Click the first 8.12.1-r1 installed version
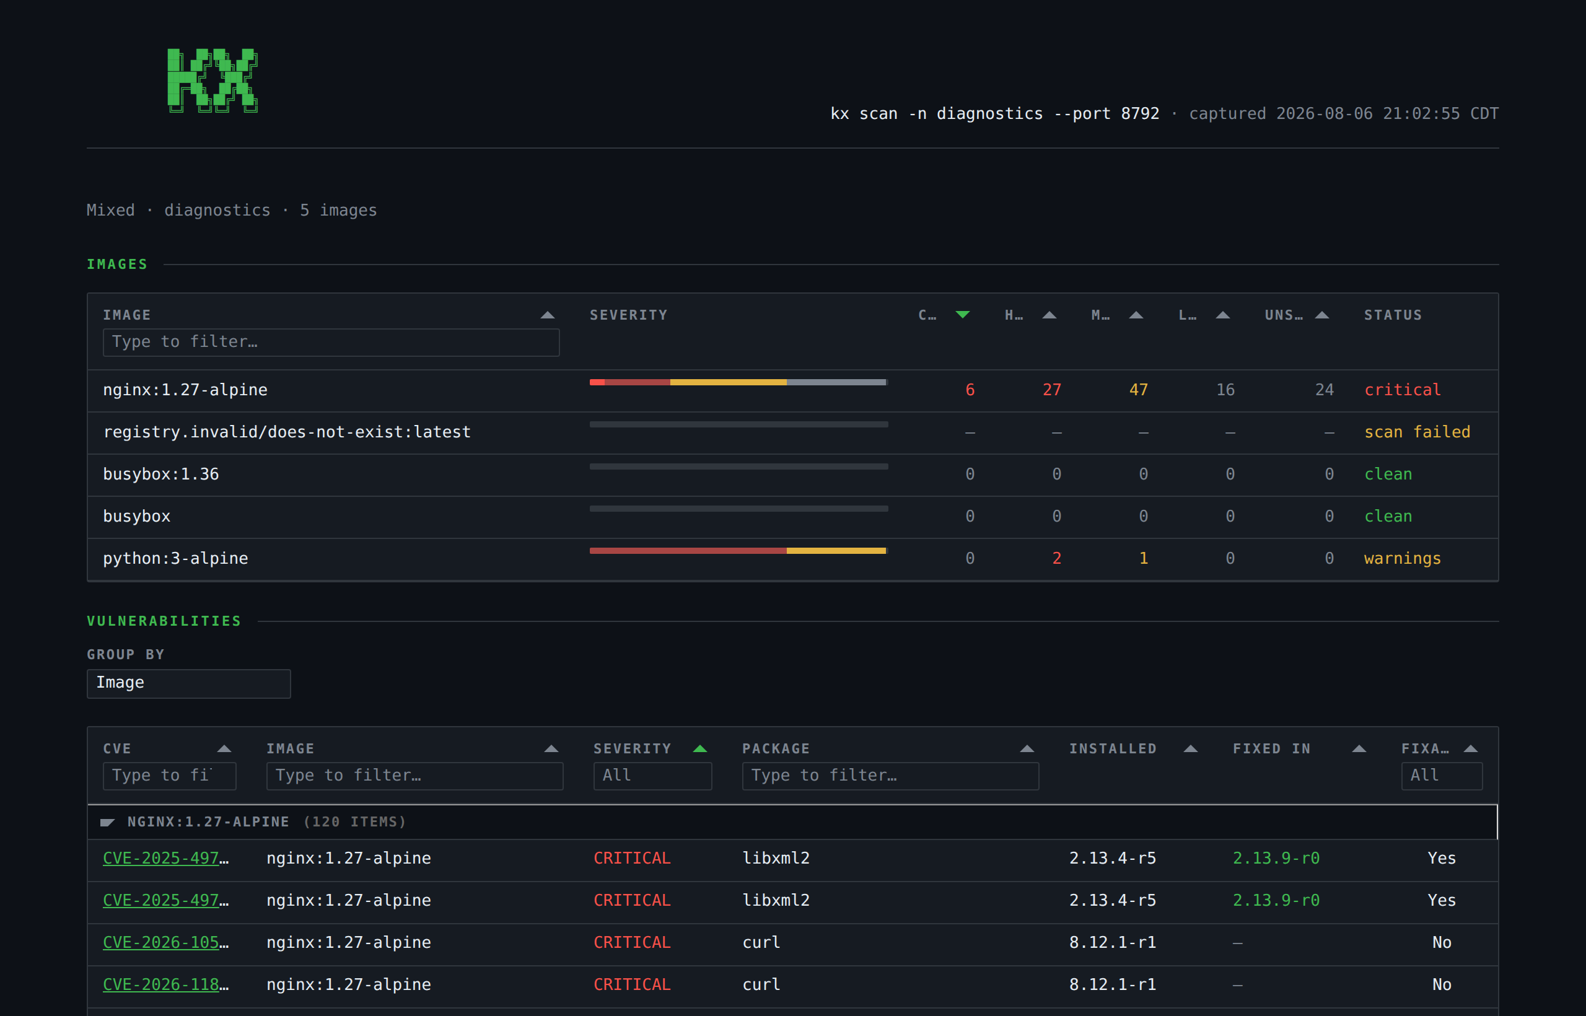The width and height of the screenshot is (1586, 1016). point(1112,943)
